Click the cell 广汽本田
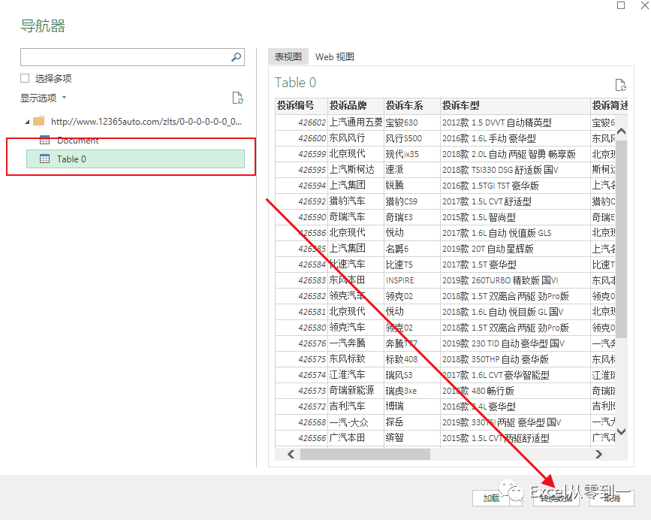Screen dimensions: 651x520 356,438
